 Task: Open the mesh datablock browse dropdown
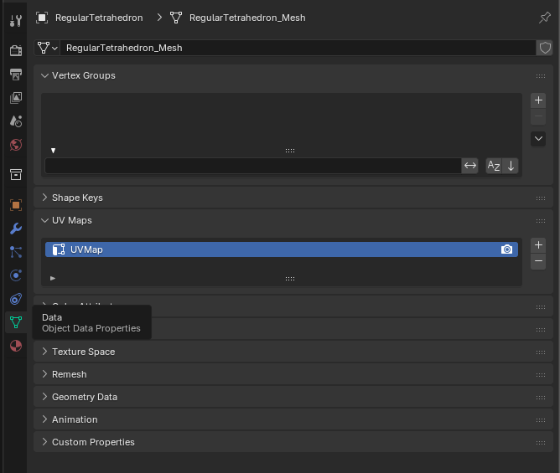click(47, 48)
